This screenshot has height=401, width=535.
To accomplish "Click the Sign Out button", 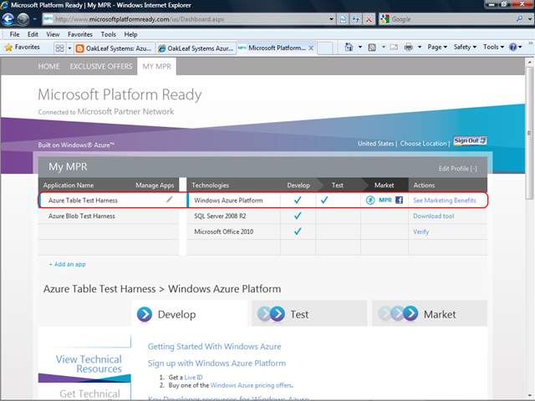I will click(470, 141).
